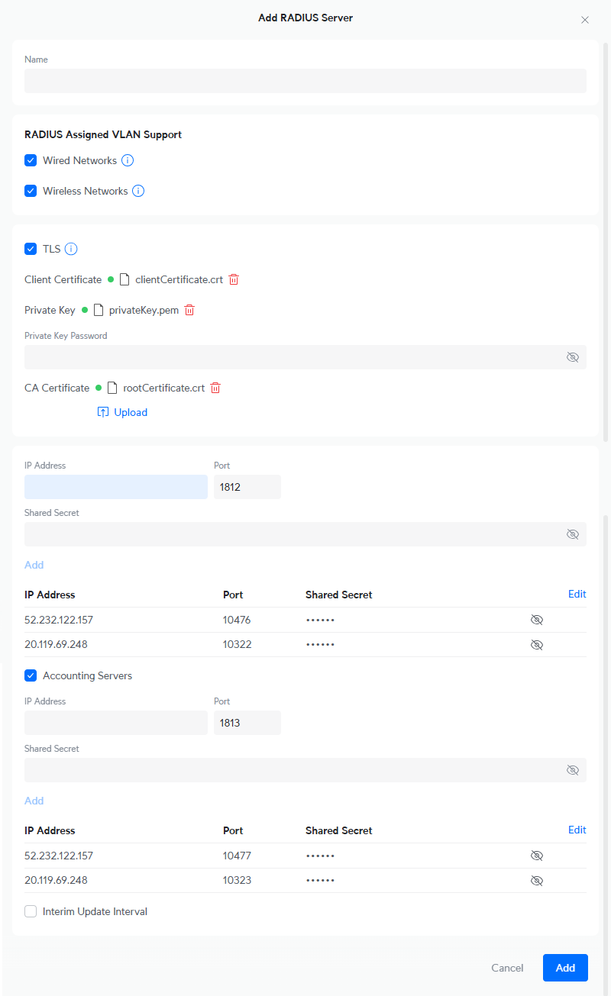Remove the privateKey.pem file

point(189,310)
